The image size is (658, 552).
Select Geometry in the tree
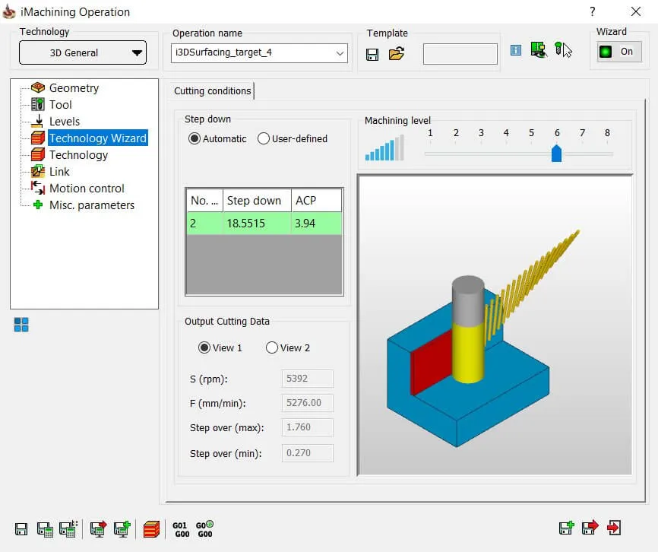click(x=74, y=87)
